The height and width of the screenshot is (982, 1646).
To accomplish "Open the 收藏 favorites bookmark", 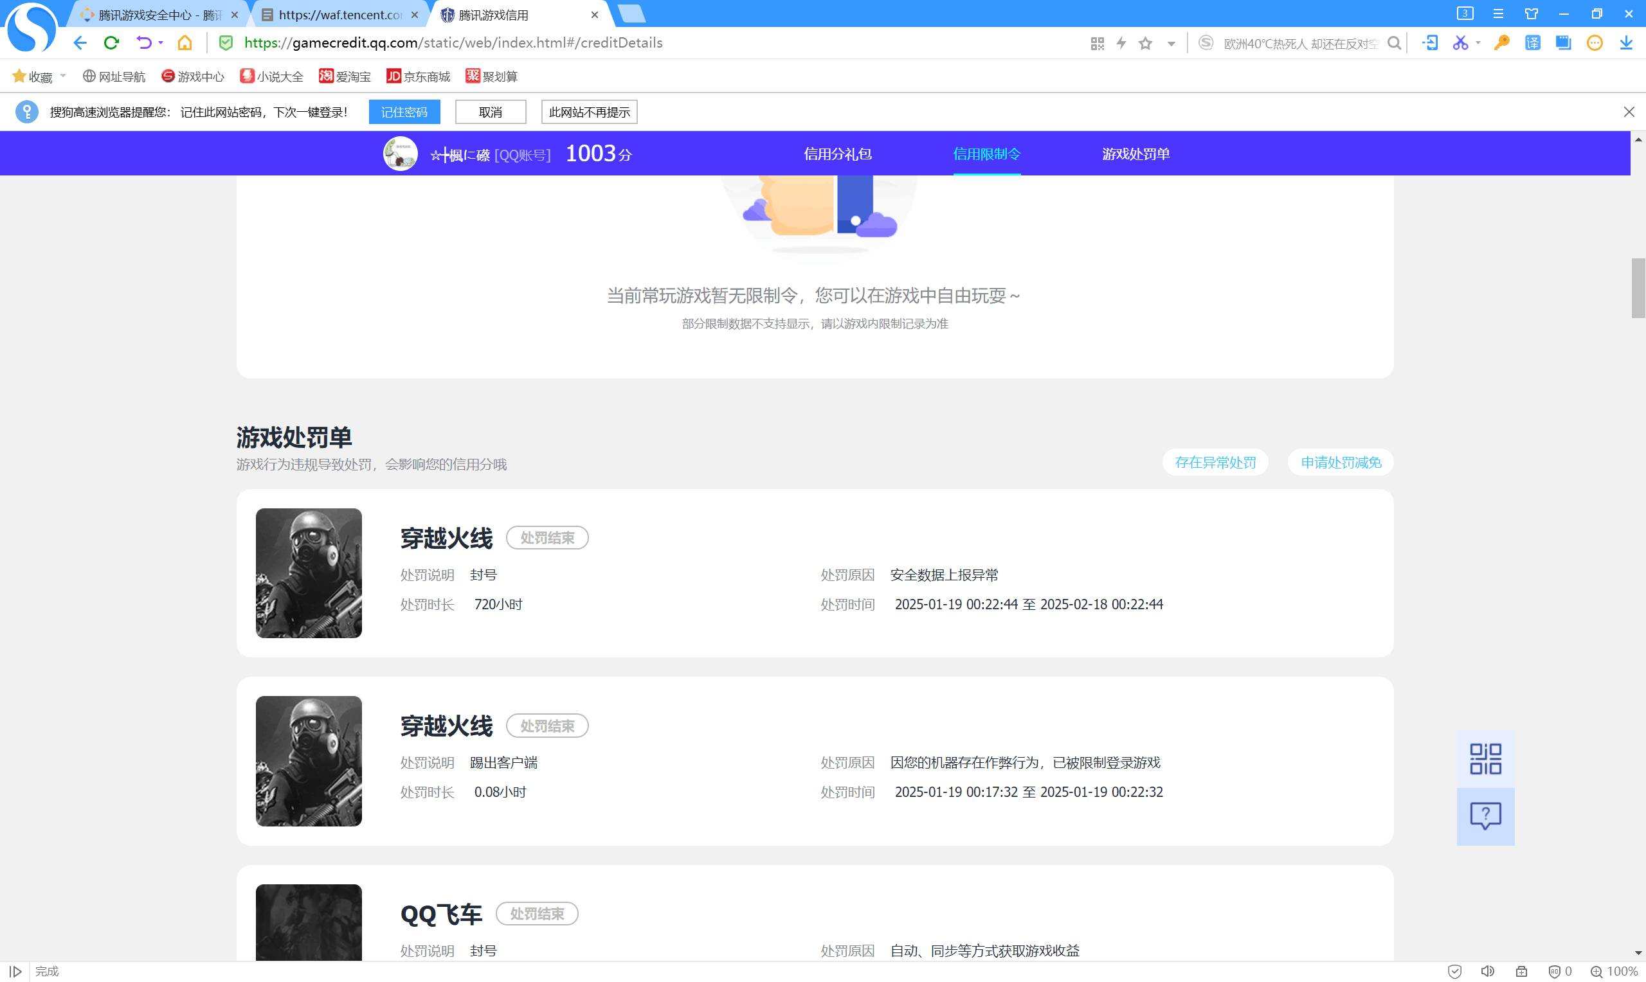I will click(x=32, y=76).
